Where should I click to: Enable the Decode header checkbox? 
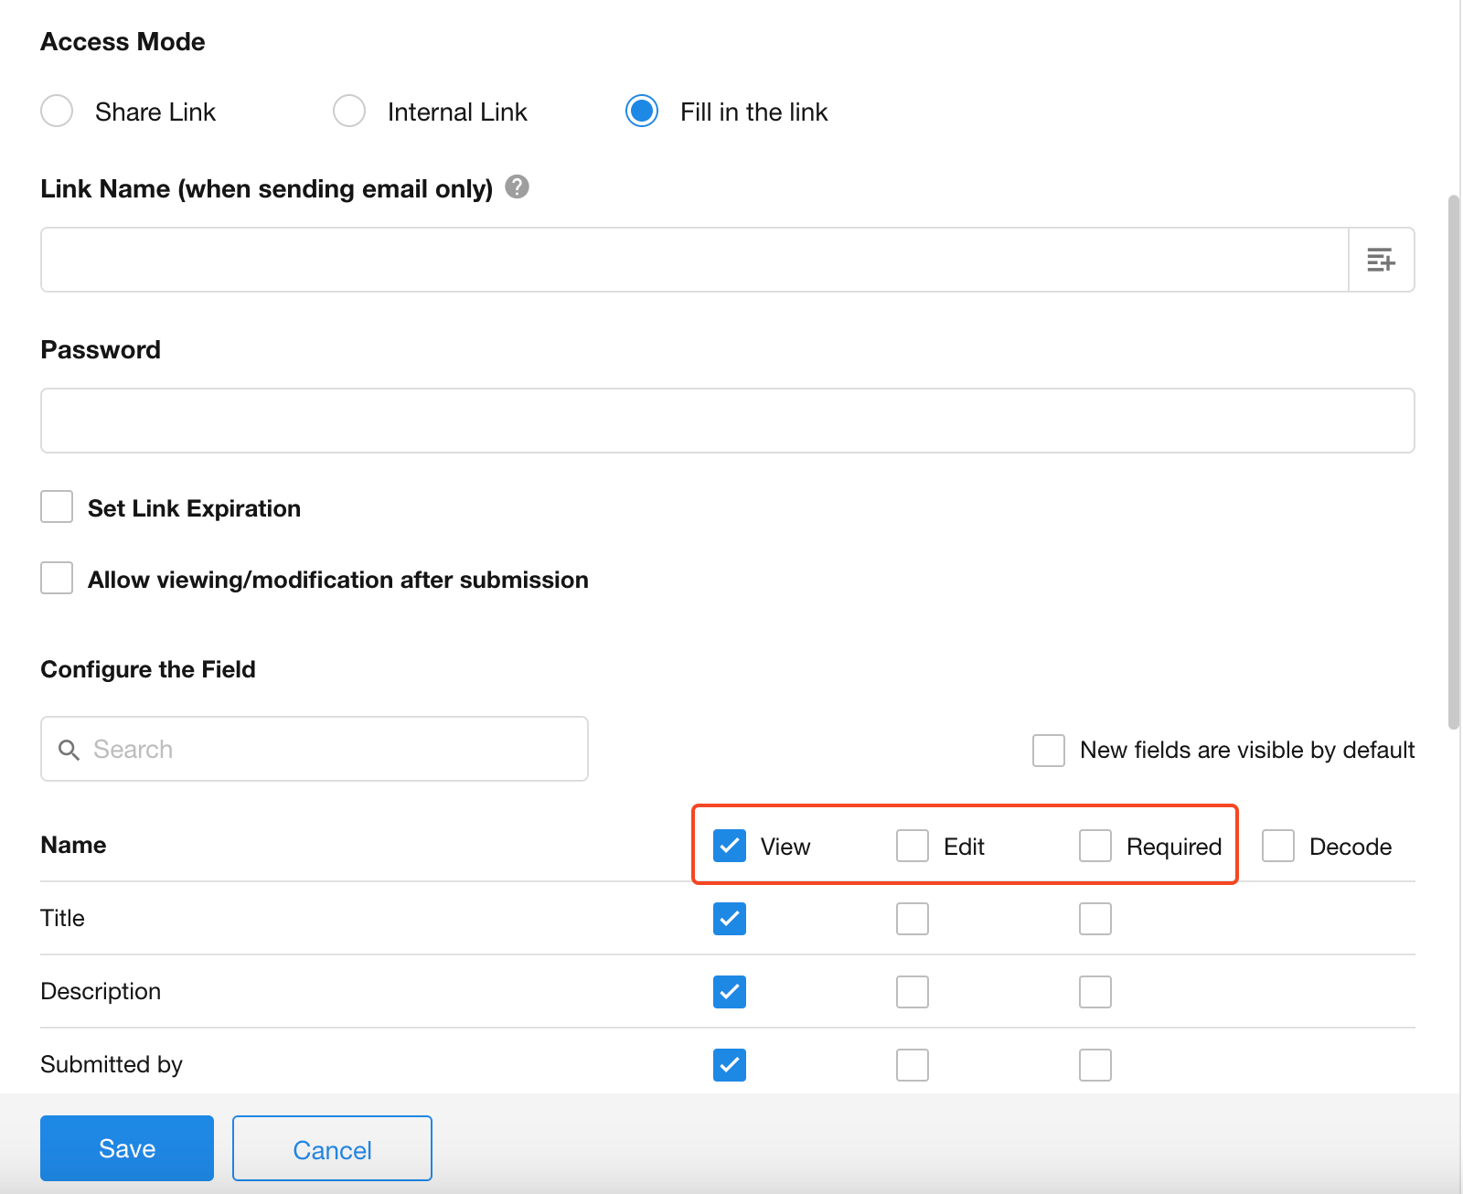point(1278,846)
